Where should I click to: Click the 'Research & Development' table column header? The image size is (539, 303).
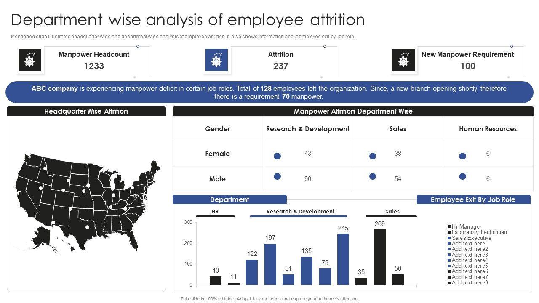click(x=308, y=129)
